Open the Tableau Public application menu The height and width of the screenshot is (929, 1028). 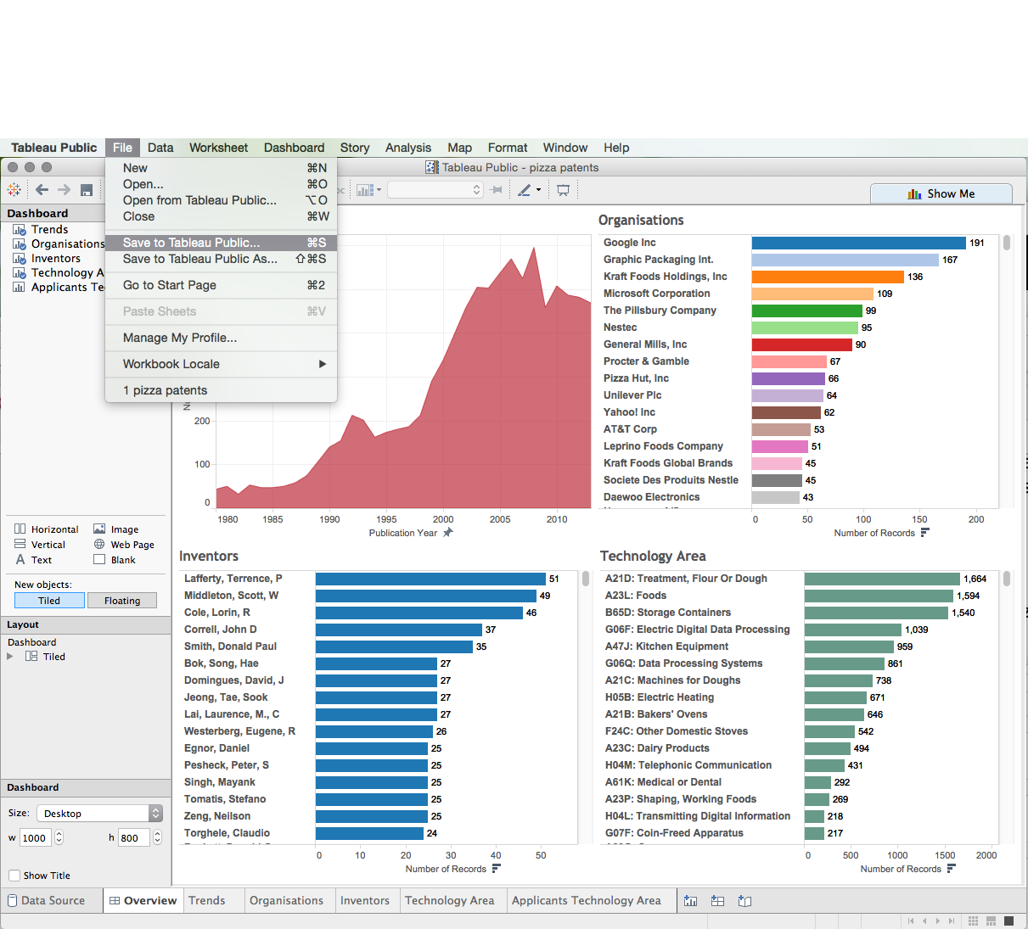point(54,148)
